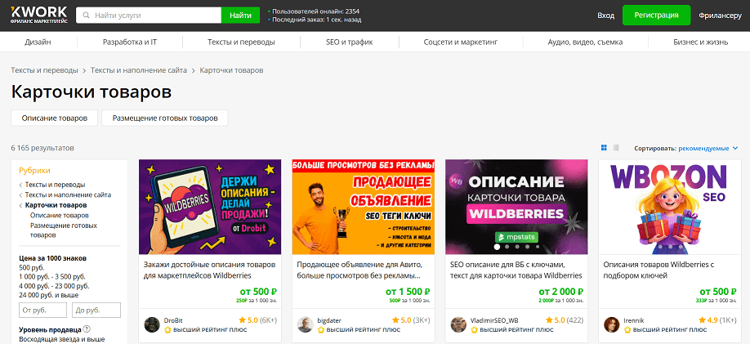Select the 4 000 руб. - 23 000 руб. filter
This screenshot has width=750, height=344.
tap(54, 286)
